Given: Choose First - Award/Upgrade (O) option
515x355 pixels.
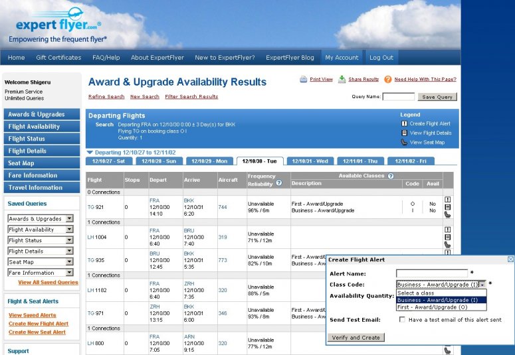Looking at the screenshot, I should [x=441, y=307].
